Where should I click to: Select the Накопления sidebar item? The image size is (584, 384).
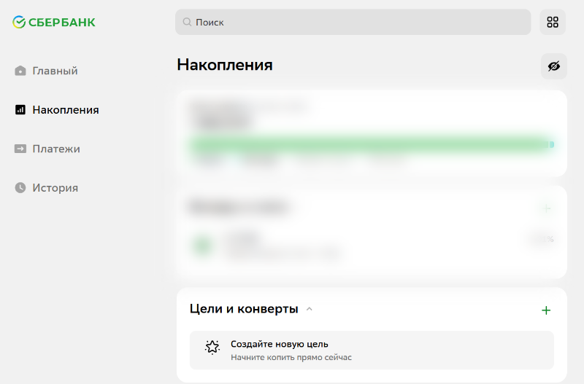pyautogui.click(x=65, y=110)
